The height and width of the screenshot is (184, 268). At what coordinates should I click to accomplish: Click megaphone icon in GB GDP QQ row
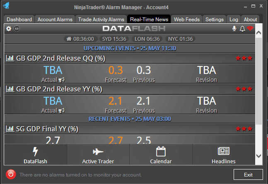[62, 80]
